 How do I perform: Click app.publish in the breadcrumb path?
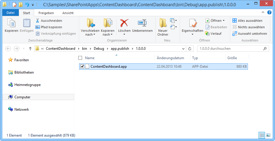120,49
